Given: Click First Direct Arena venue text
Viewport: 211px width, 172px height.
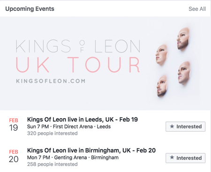Looking at the screenshot, I should (73, 127).
